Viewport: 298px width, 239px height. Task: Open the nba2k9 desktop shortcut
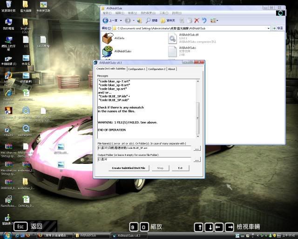[8, 131]
